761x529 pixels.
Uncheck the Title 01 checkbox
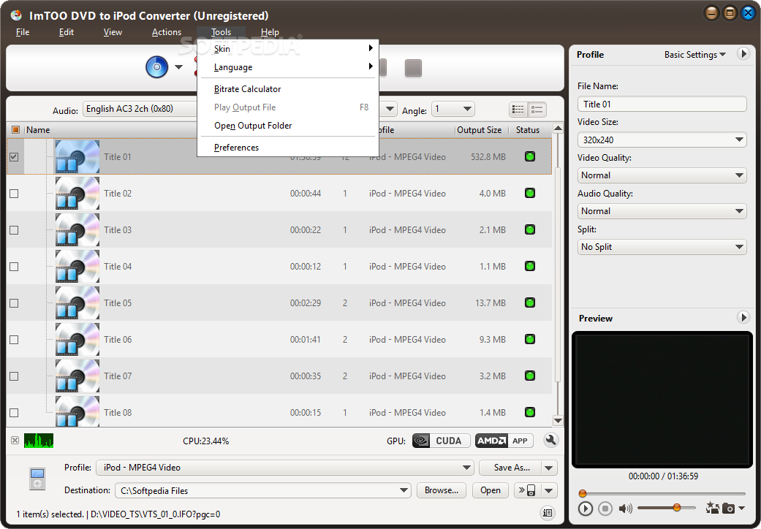14,156
